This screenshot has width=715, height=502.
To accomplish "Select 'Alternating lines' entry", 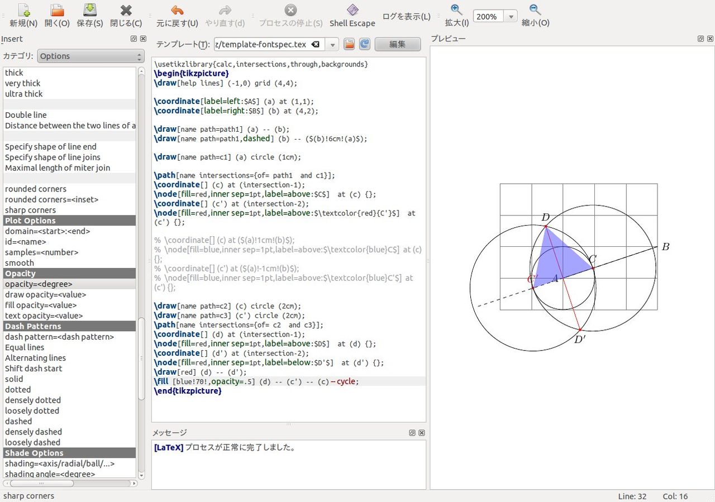I will coord(69,358).
